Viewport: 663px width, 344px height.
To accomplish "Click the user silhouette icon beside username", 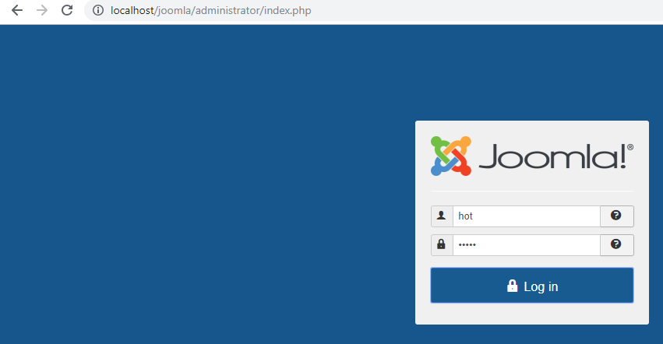I will (x=442, y=216).
